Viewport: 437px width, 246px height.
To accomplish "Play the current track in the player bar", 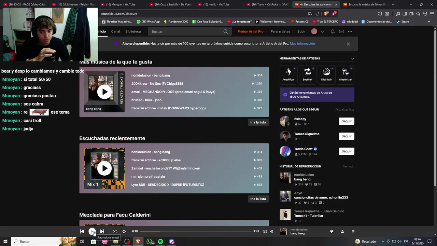I will 92,231.
